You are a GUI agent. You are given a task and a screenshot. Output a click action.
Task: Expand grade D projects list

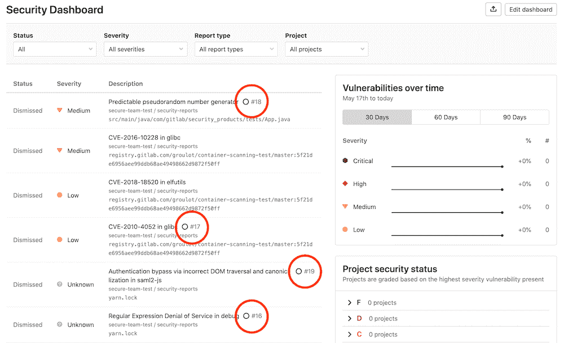tap(350, 319)
